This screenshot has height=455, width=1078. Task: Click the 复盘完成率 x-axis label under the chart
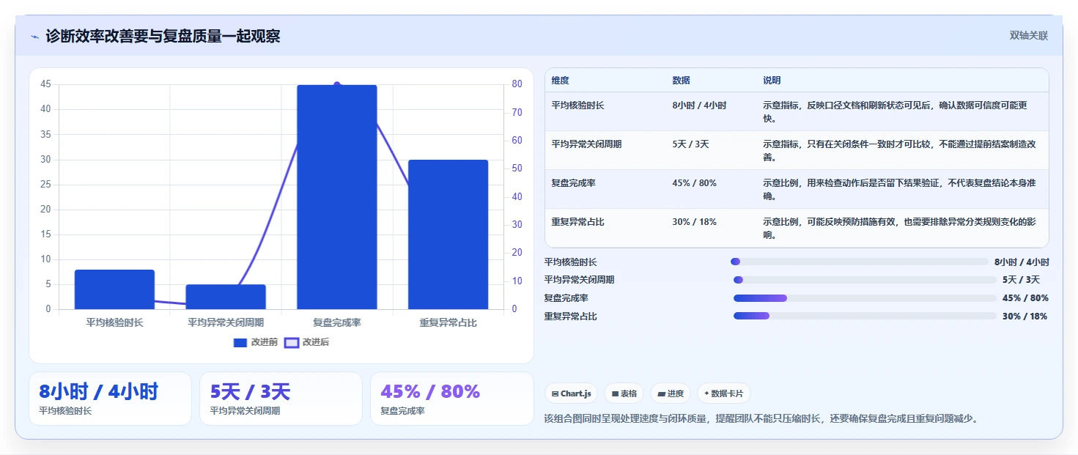[x=337, y=322]
